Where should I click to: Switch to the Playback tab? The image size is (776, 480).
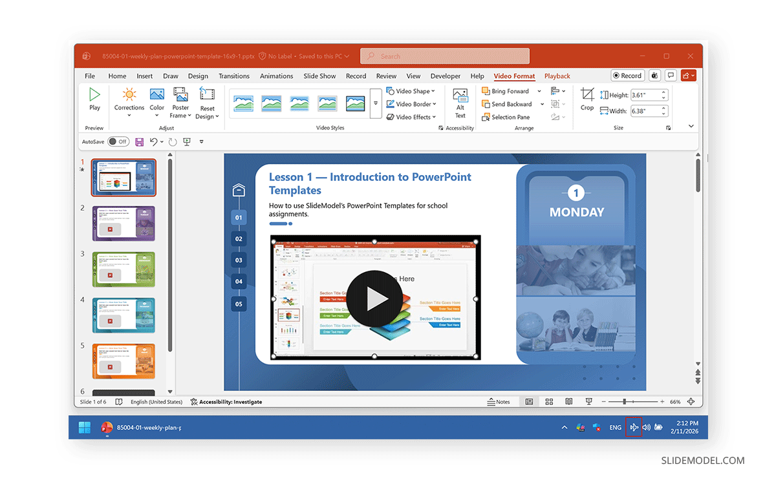(557, 76)
